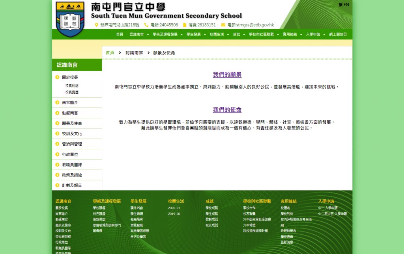Switch site language to EN
404x254 pixels.
point(346,5)
